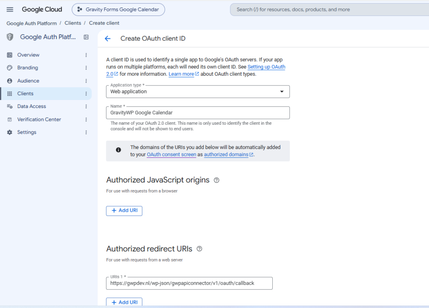Click the Google Auth Platform shield icon

pos(10,37)
